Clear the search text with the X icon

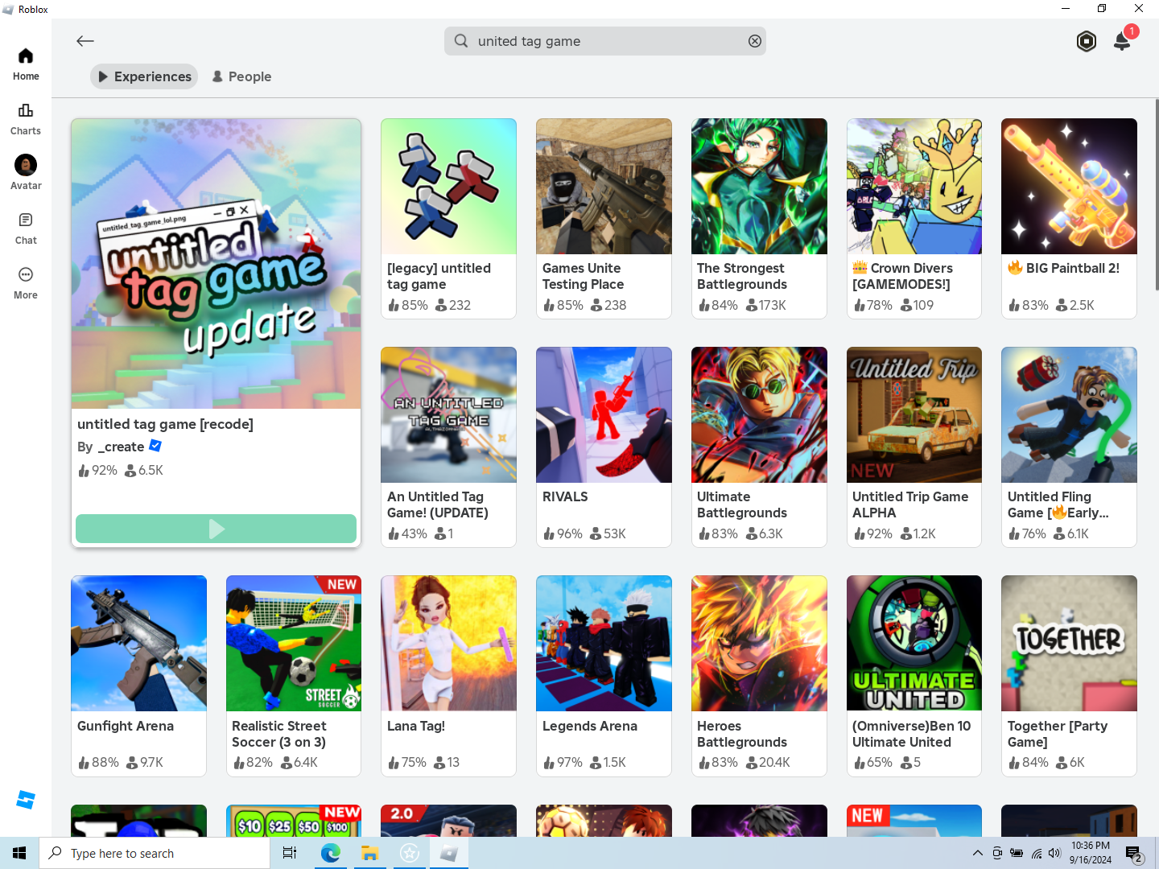(755, 41)
